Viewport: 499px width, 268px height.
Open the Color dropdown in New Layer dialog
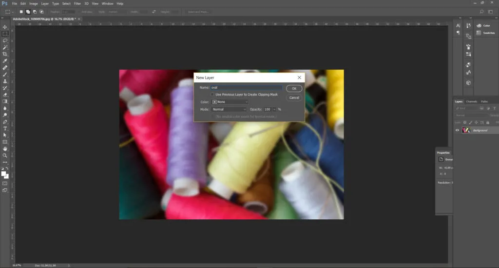click(230, 102)
